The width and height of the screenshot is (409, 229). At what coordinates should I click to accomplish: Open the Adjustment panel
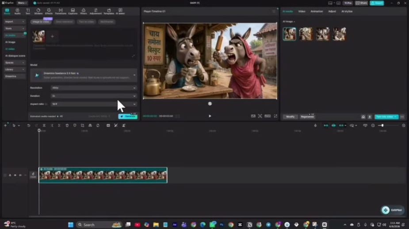[x=96, y=11]
